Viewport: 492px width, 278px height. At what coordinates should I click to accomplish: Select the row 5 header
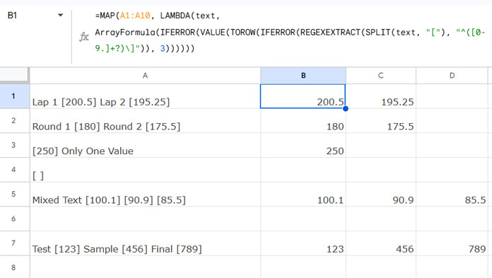point(14,194)
